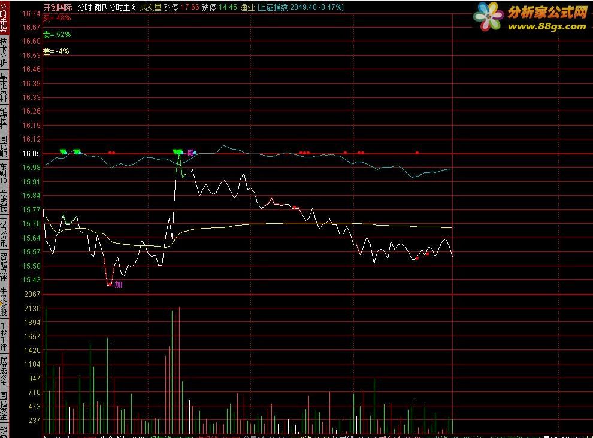Select the 摆渡资金 sidebar tab
Viewport: 593px width, 438px height.
(4, 371)
